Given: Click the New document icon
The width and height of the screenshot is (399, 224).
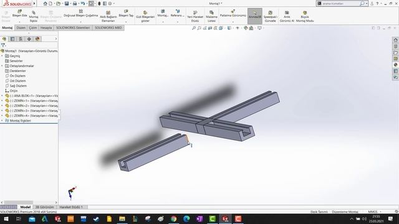Looking at the screenshot, I should pos(50,4).
